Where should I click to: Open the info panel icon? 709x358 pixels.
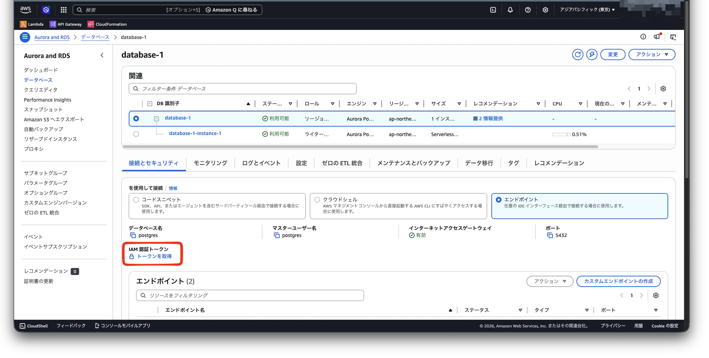pyautogui.click(x=643, y=37)
